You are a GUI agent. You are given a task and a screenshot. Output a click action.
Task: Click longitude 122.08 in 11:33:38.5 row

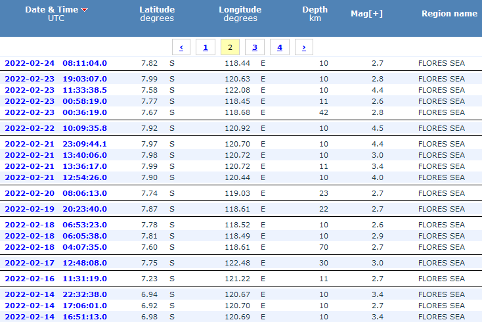tap(237, 90)
